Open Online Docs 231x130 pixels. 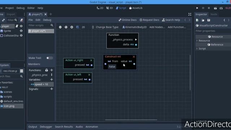pos(127,20)
